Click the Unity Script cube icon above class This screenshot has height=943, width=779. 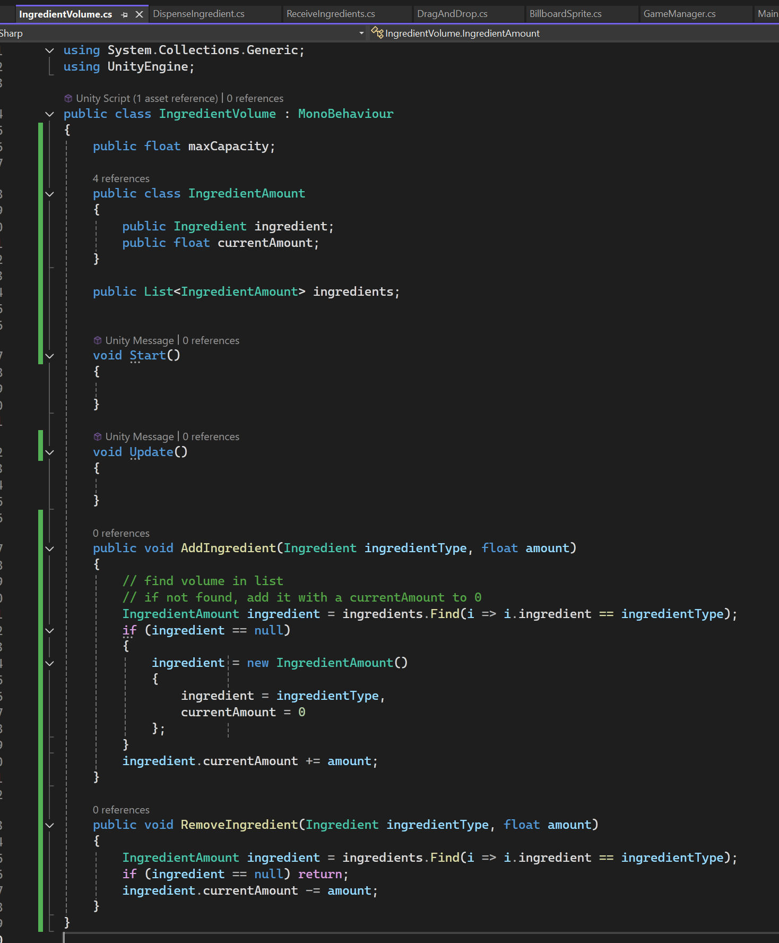pyautogui.click(x=68, y=98)
